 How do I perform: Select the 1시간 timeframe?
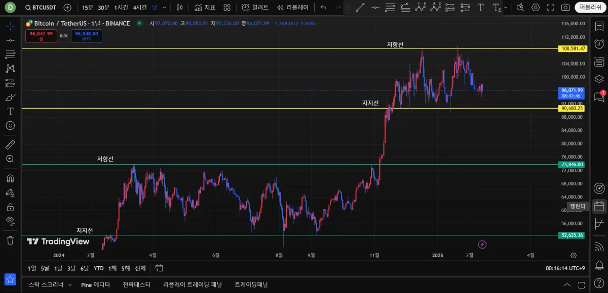121,8
